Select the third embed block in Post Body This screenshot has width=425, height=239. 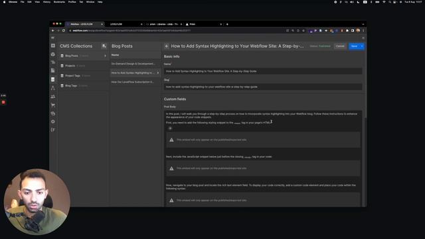tap(264, 200)
